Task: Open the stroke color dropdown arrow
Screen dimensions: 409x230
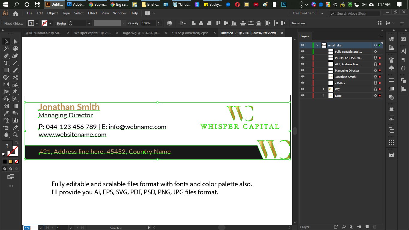Action: click(x=50, y=23)
